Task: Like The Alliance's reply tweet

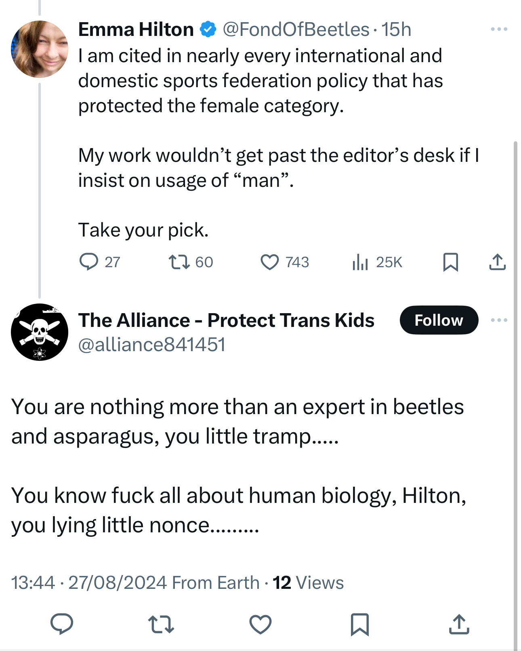Action: point(260,624)
